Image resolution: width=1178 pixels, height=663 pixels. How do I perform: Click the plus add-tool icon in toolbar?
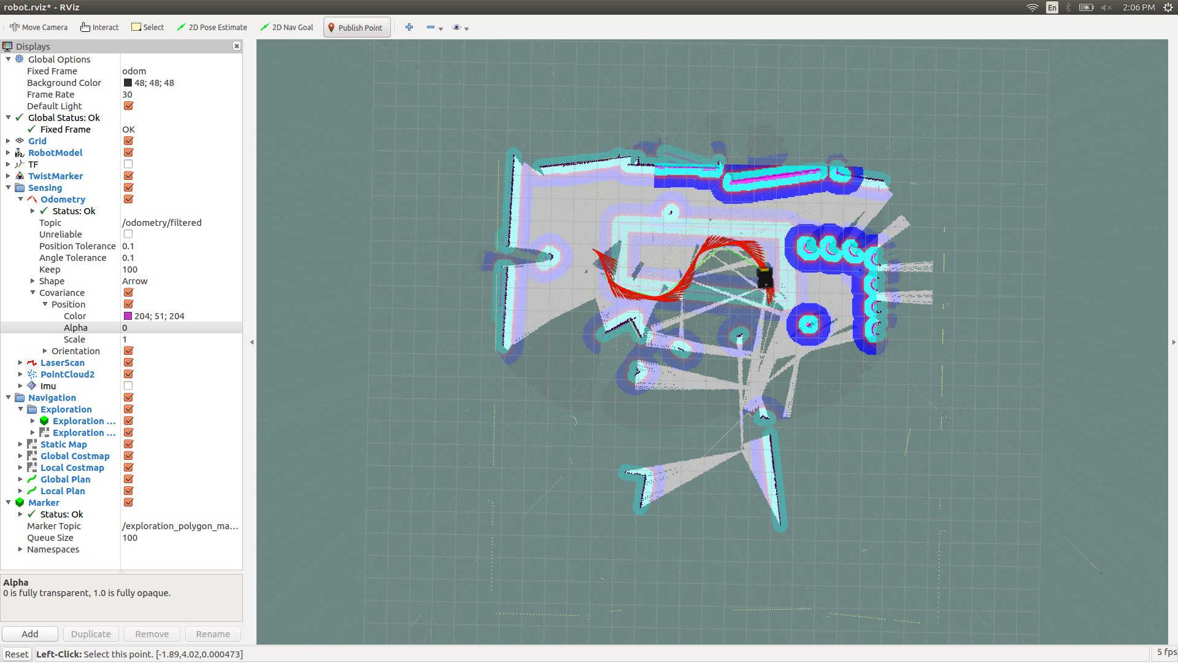pyautogui.click(x=409, y=28)
